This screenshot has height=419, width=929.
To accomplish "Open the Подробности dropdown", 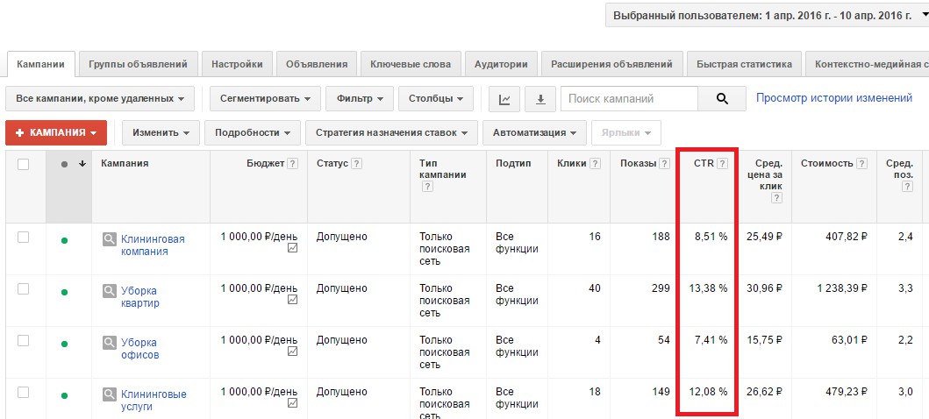I will 253,132.
